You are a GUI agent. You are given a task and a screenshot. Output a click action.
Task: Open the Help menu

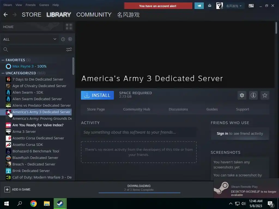[56, 5]
